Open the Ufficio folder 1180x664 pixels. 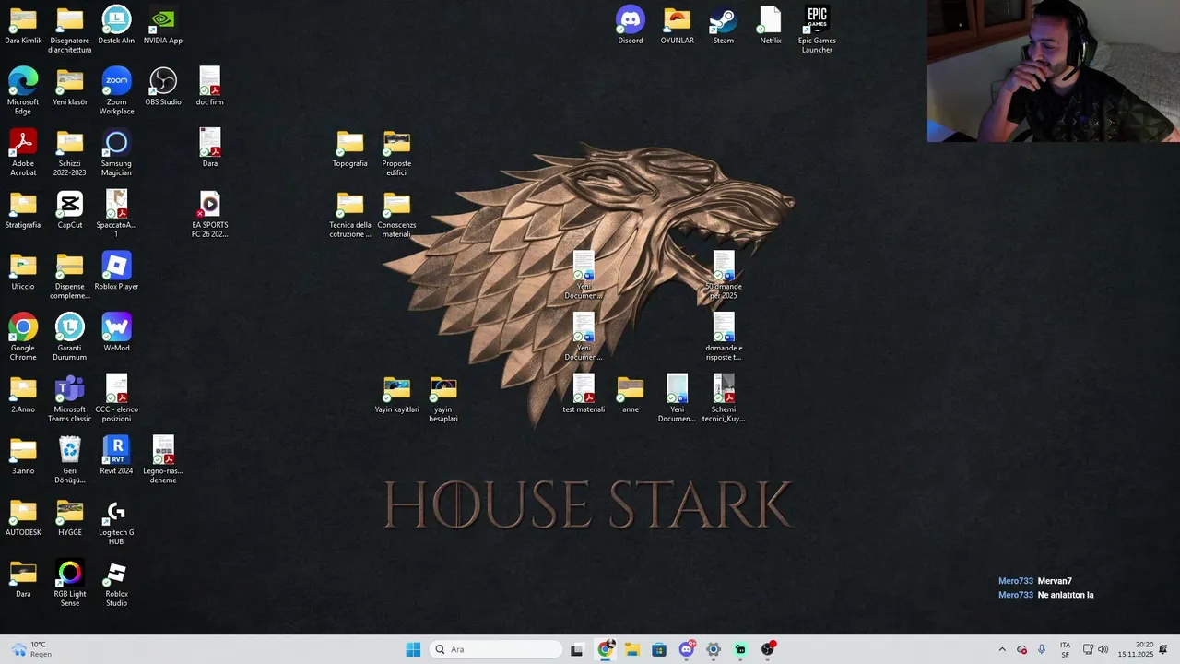[x=23, y=272]
